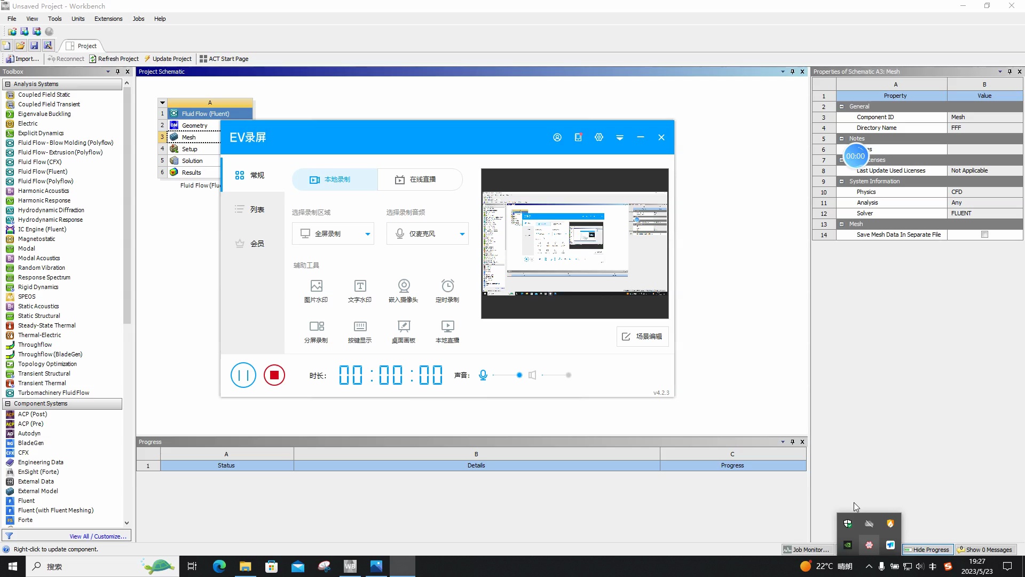Click the user account icon in EV录屏

point(557,137)
